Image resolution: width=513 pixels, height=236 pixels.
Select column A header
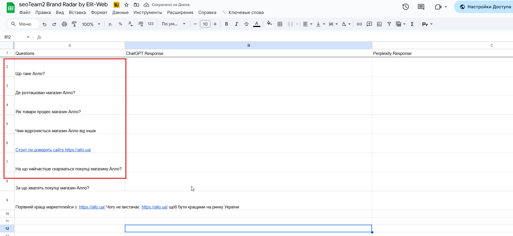[x=70, y=45]
